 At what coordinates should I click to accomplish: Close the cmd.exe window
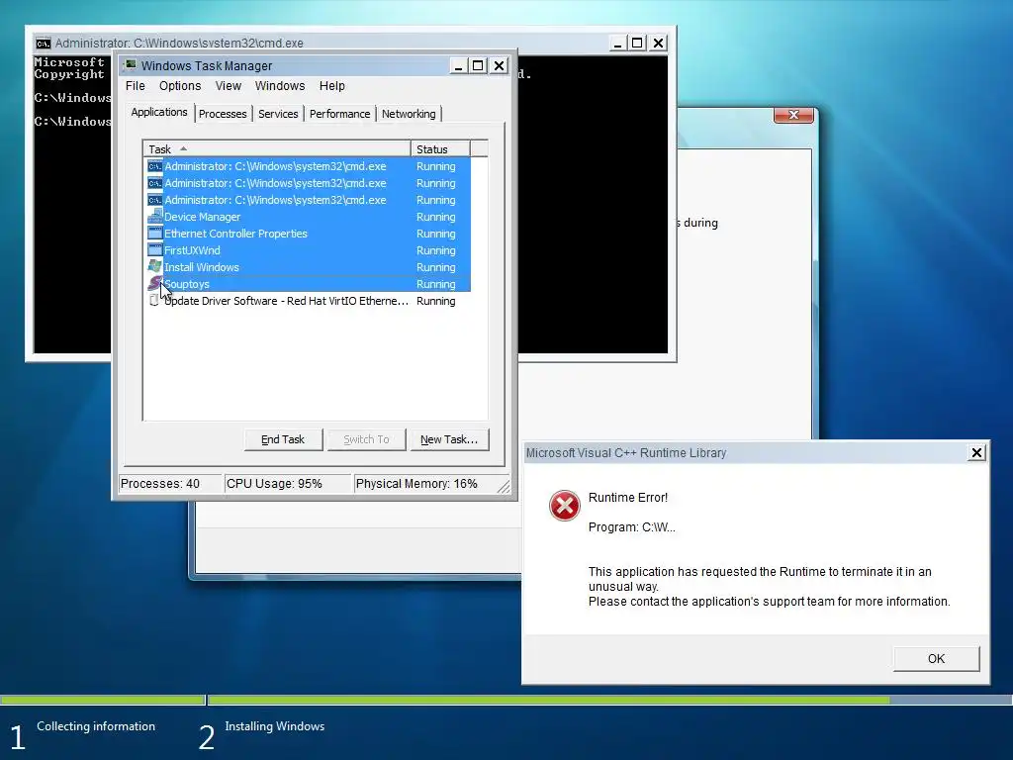pyautogui.click(x=658, y=43)
